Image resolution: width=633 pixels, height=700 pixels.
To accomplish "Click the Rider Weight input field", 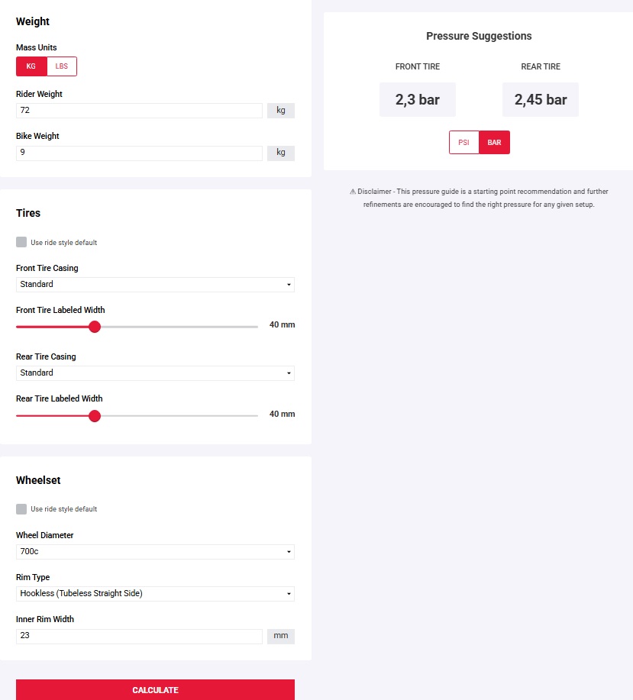I will pos(139,111).
